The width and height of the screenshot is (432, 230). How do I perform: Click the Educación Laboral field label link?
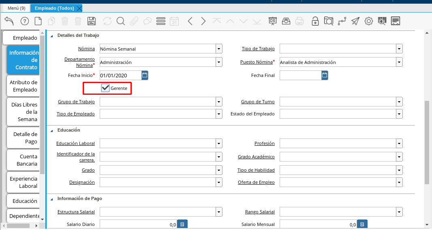pos(75,143)
